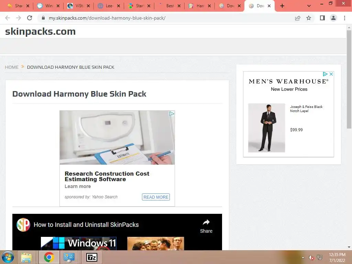The width and height of the screenshot is (352, 264).
Task: Close the 'Star' tab
Action: coord(149,6)
